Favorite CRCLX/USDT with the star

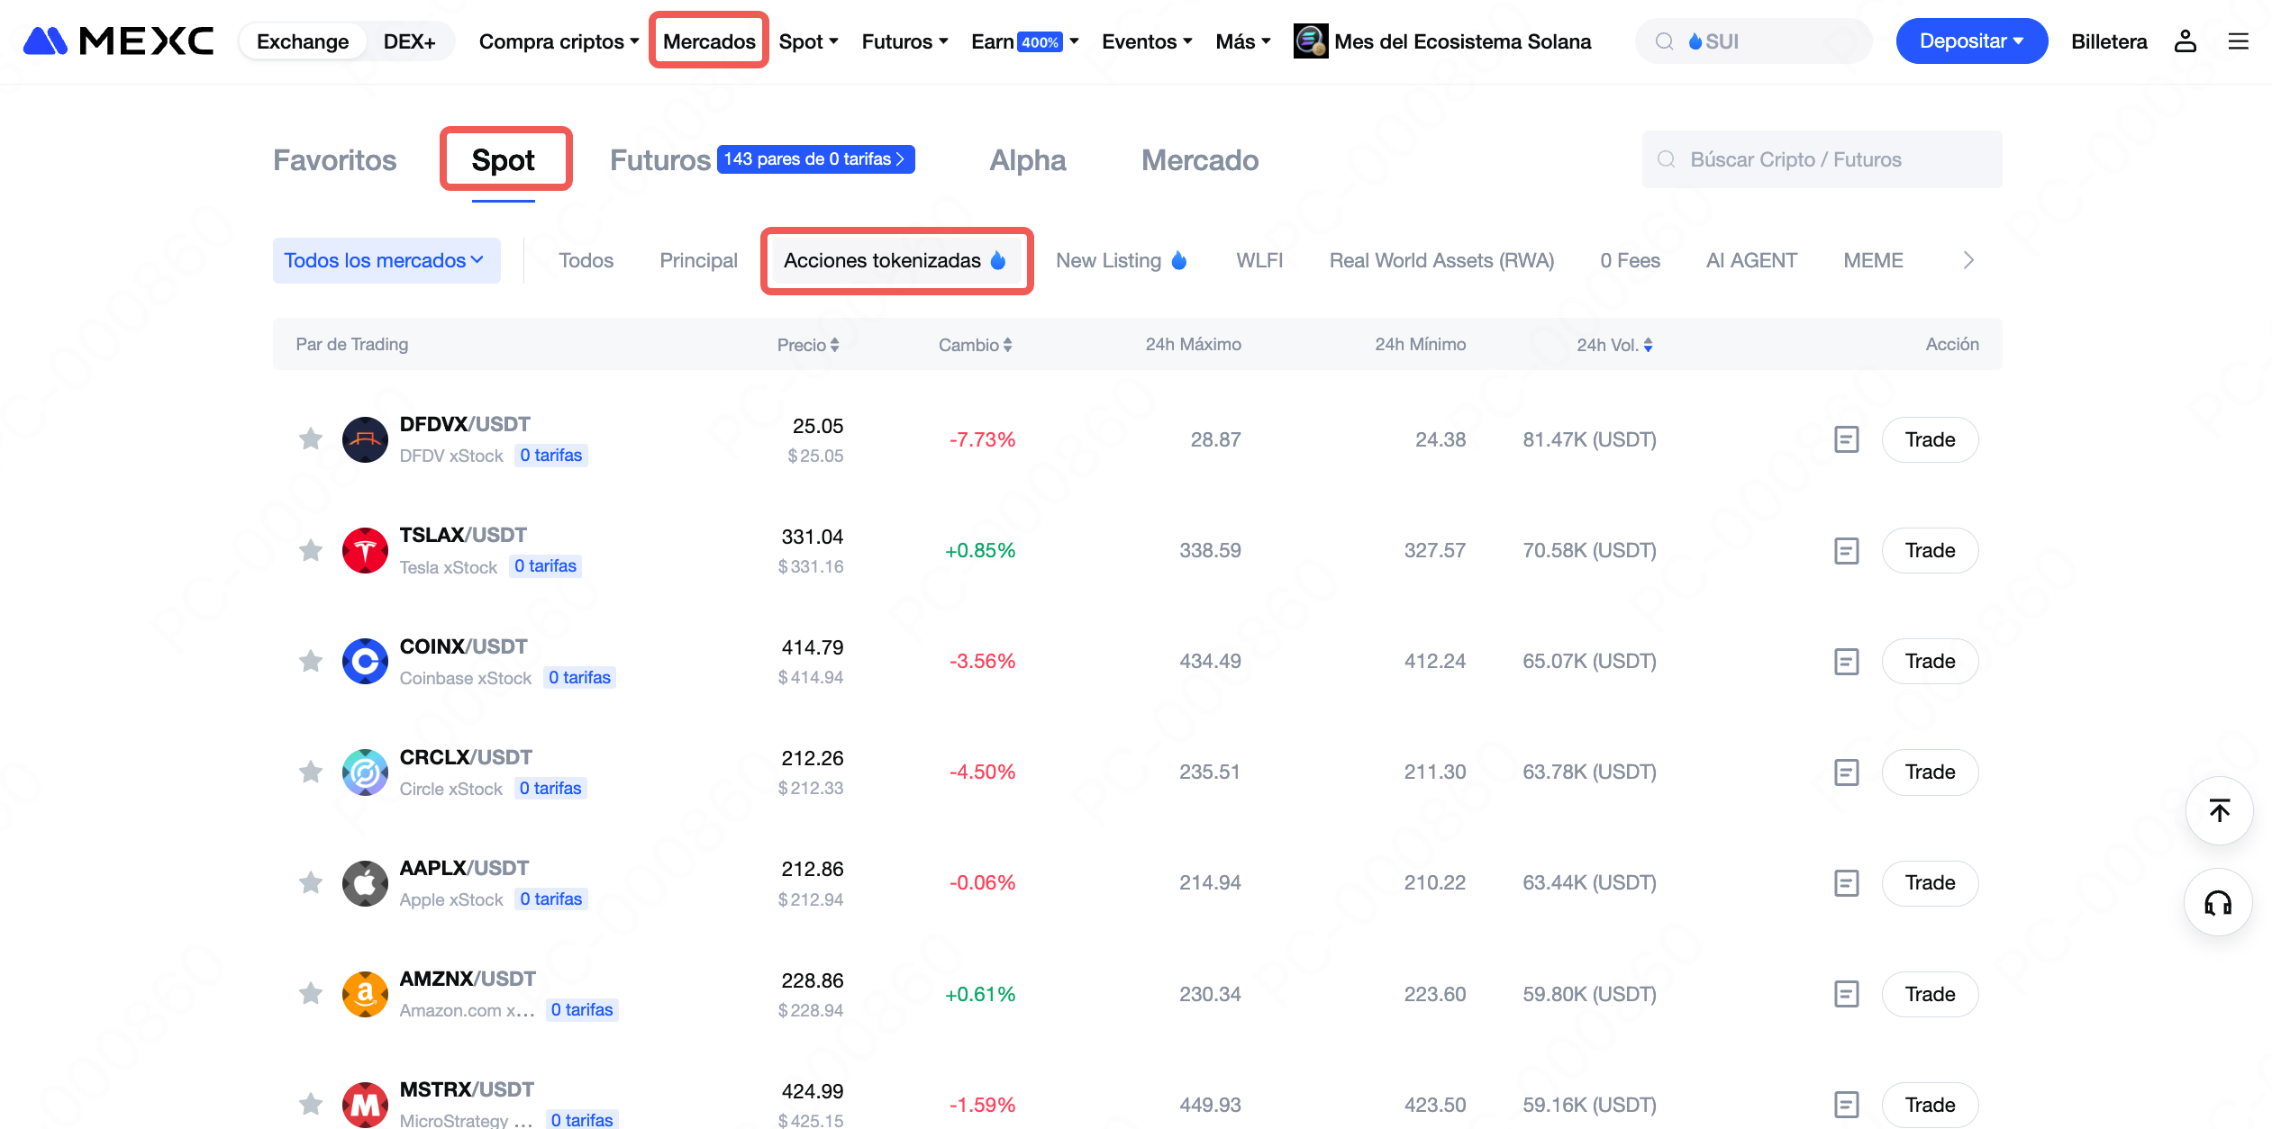311,772
